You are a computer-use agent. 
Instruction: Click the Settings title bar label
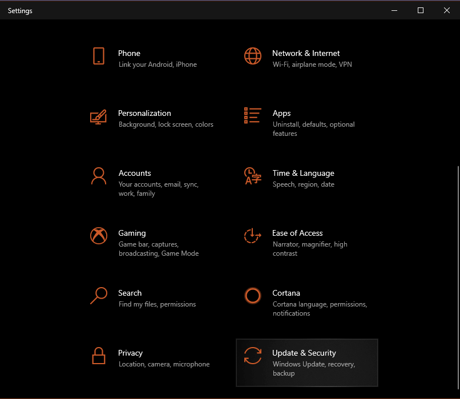(19, 10)
